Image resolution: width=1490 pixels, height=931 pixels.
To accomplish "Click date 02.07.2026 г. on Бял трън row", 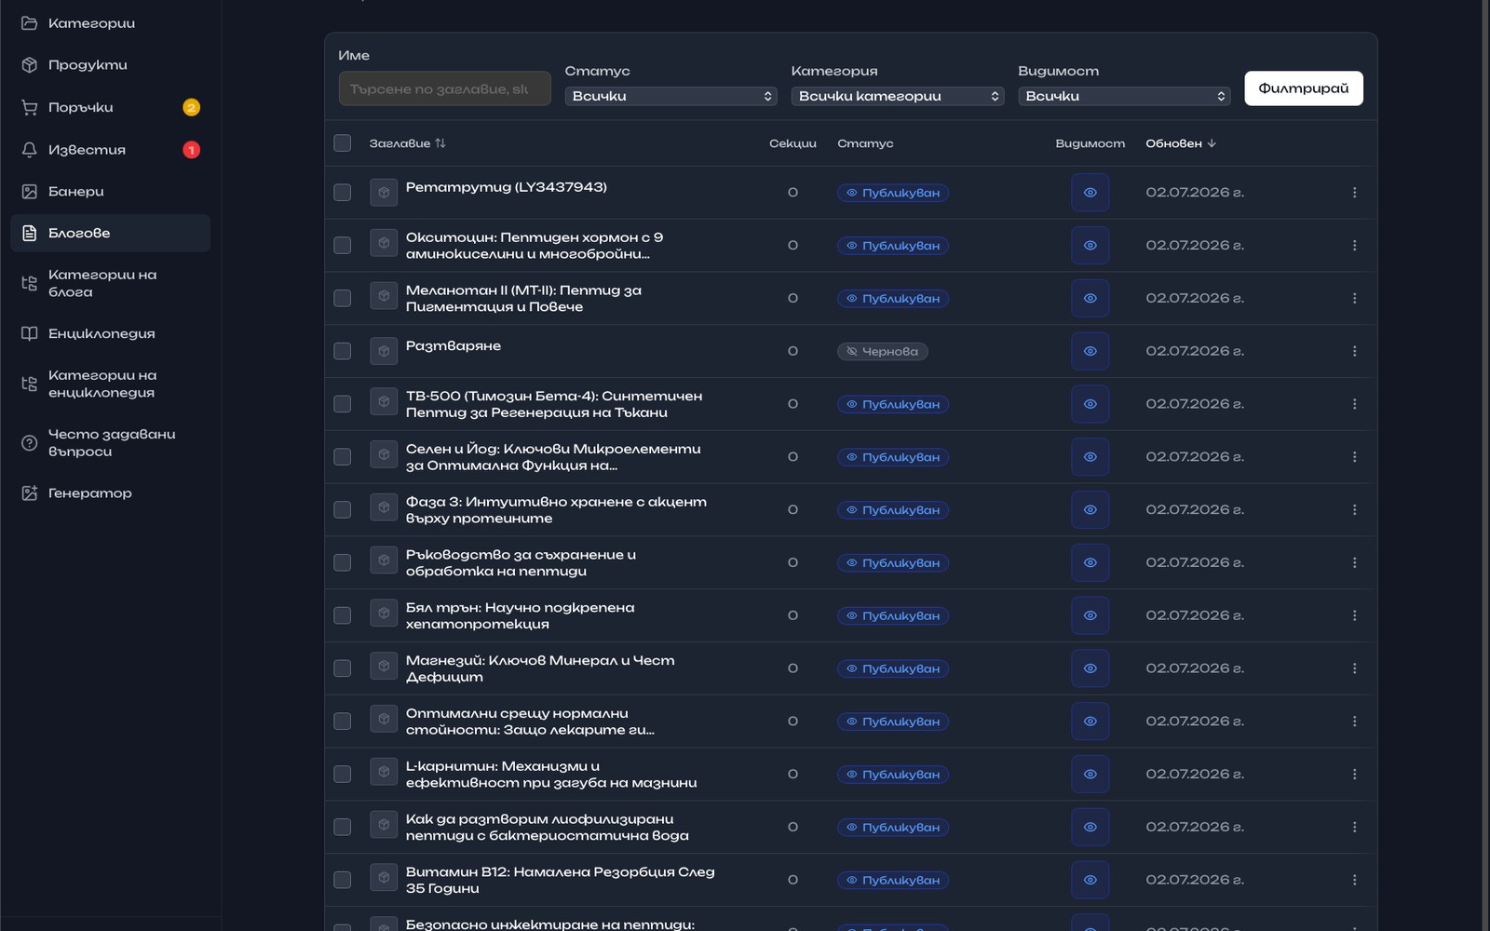I will point(1195,615).
